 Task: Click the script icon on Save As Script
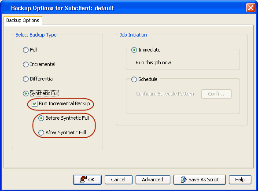pyautogui.click(x=184, y=180)
